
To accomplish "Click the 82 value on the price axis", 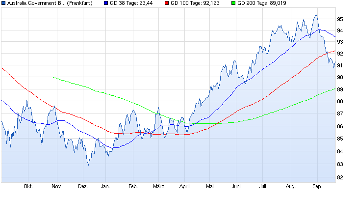I will tap(340, 177).
